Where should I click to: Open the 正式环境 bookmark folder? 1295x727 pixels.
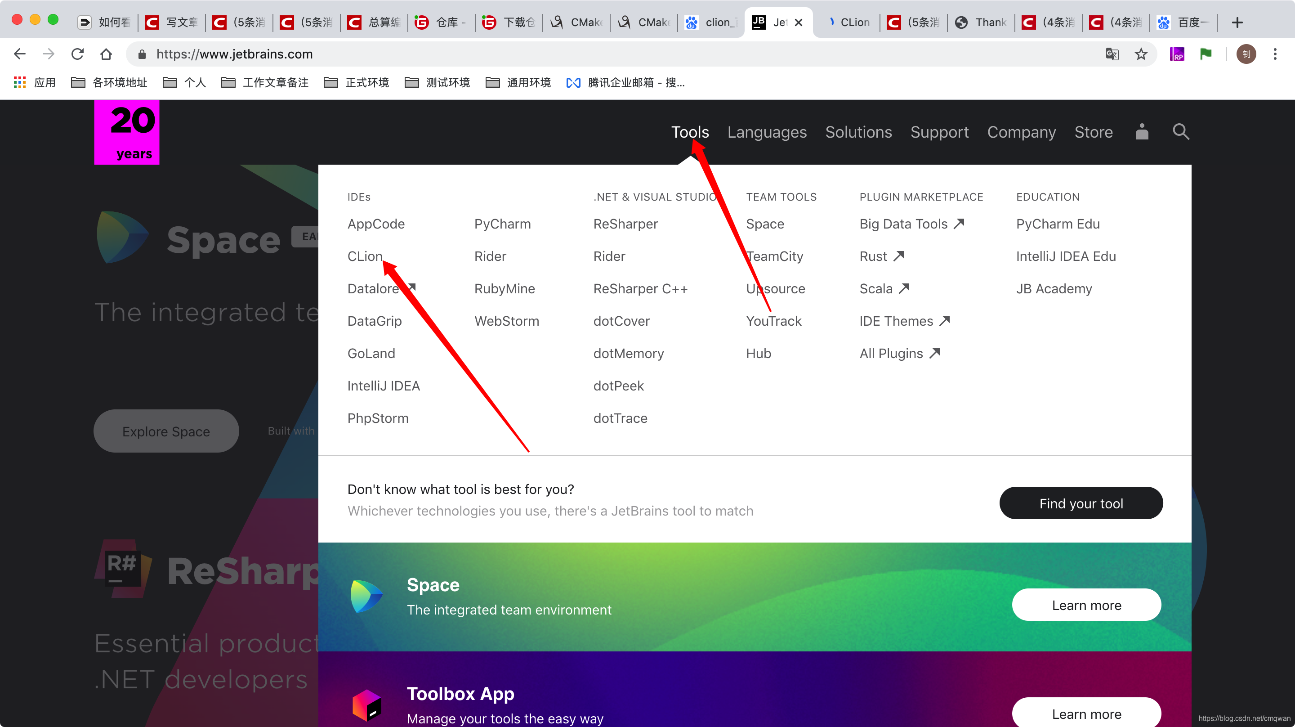357,82
